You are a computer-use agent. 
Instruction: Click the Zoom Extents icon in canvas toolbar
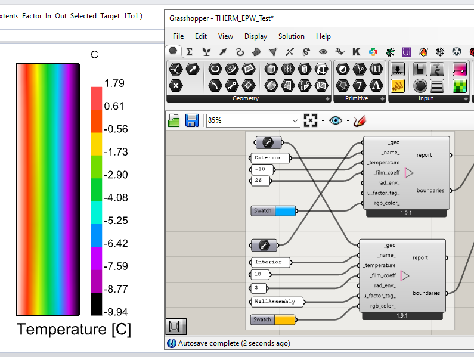pyautogui.click(x=310, y=120)
